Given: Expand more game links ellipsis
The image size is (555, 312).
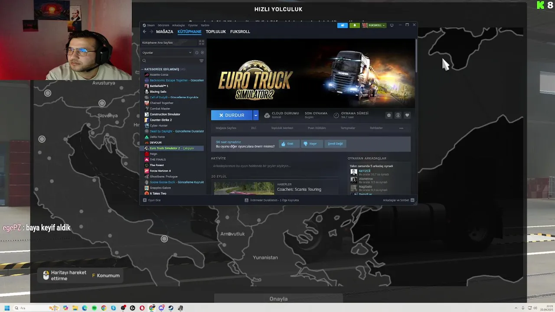Looking at the screenshot, I should [401, 128].
